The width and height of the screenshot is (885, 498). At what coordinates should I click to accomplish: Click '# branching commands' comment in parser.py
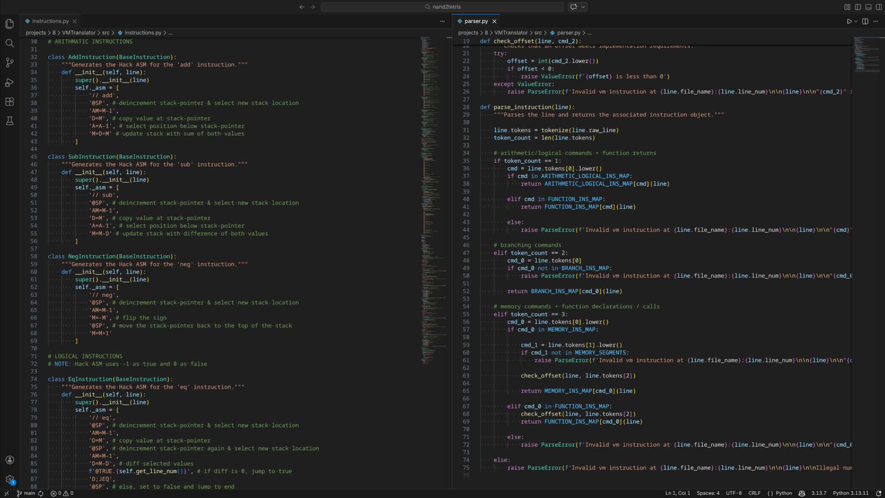coord(527,245)
